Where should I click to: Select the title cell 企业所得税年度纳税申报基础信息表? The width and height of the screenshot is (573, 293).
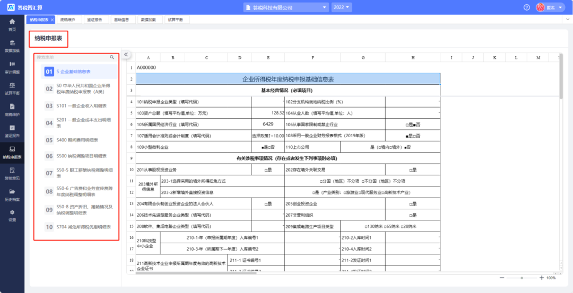click(288, 79)
